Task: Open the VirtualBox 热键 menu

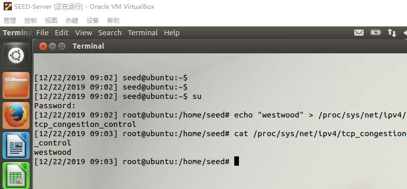Action: [x=72, y=21]
